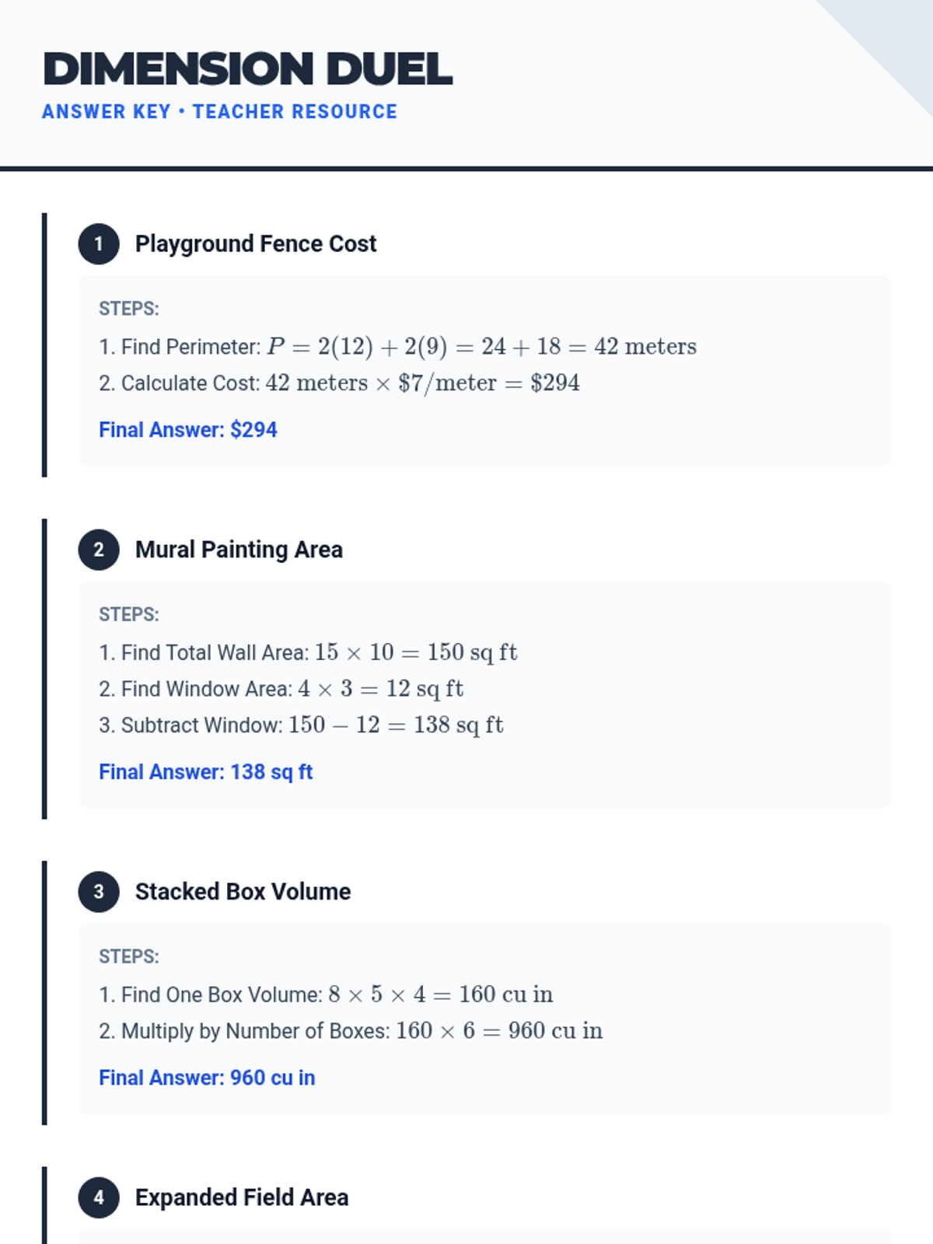Click the Mural Painting Area heading
Viewport: 933px width, 1244px height.
[239, 550]
